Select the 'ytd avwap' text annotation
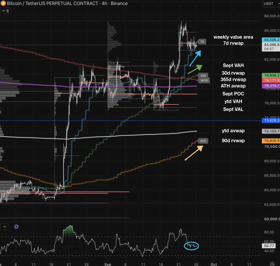Viewport: 280px width, 266px height. pyautogui.click(x=233, y=131)
